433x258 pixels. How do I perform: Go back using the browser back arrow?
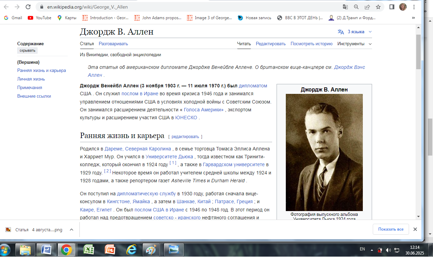pos(6,7)
